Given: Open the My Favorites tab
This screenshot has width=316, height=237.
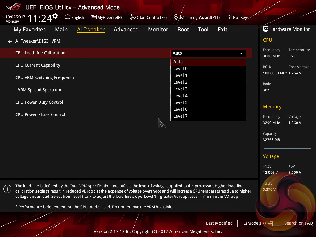Looking at the screenshot, I should point(30,30).
